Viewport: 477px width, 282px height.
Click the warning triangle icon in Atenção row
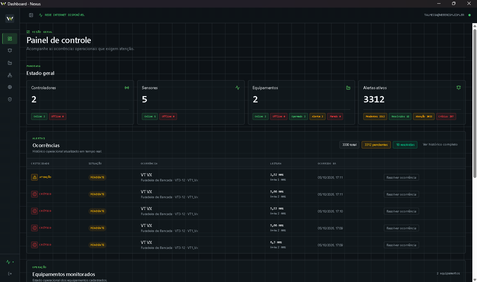34,177
